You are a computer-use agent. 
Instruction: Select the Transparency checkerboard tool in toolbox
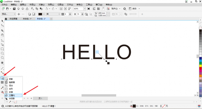[2, 82]
